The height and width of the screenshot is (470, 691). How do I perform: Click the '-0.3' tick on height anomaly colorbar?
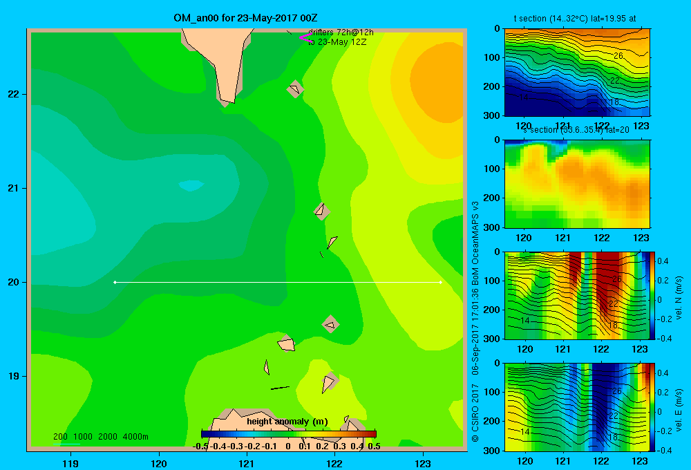(235, 446)
